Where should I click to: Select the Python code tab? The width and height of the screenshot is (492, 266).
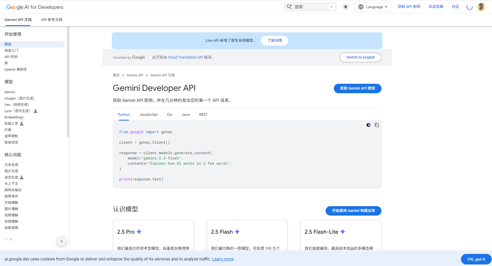pos(124,115)
